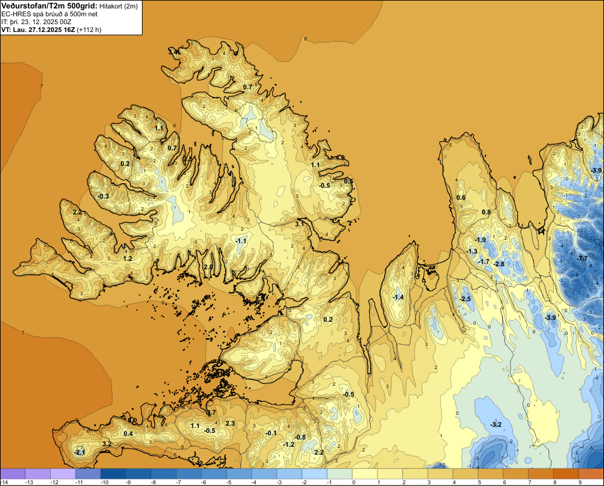604x486 pixels.
Task: Click the '-1.3' temperature value
Action: pyautogui.click(x=472, y=251)
